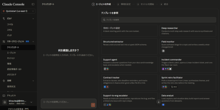
Task: Select the Field monitor template
Action: point(188,46)
